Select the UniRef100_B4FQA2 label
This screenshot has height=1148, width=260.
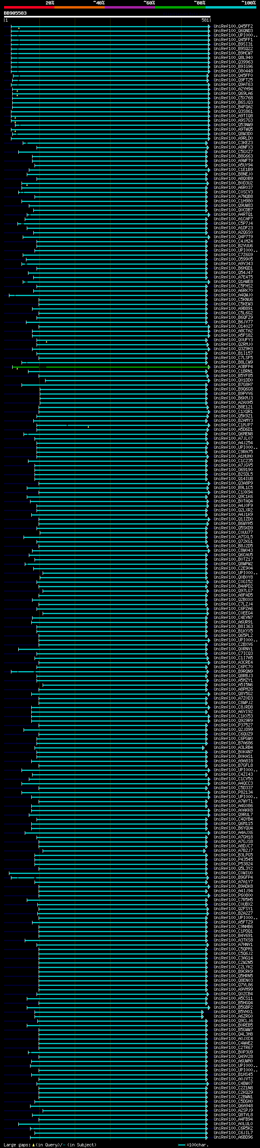233,107
